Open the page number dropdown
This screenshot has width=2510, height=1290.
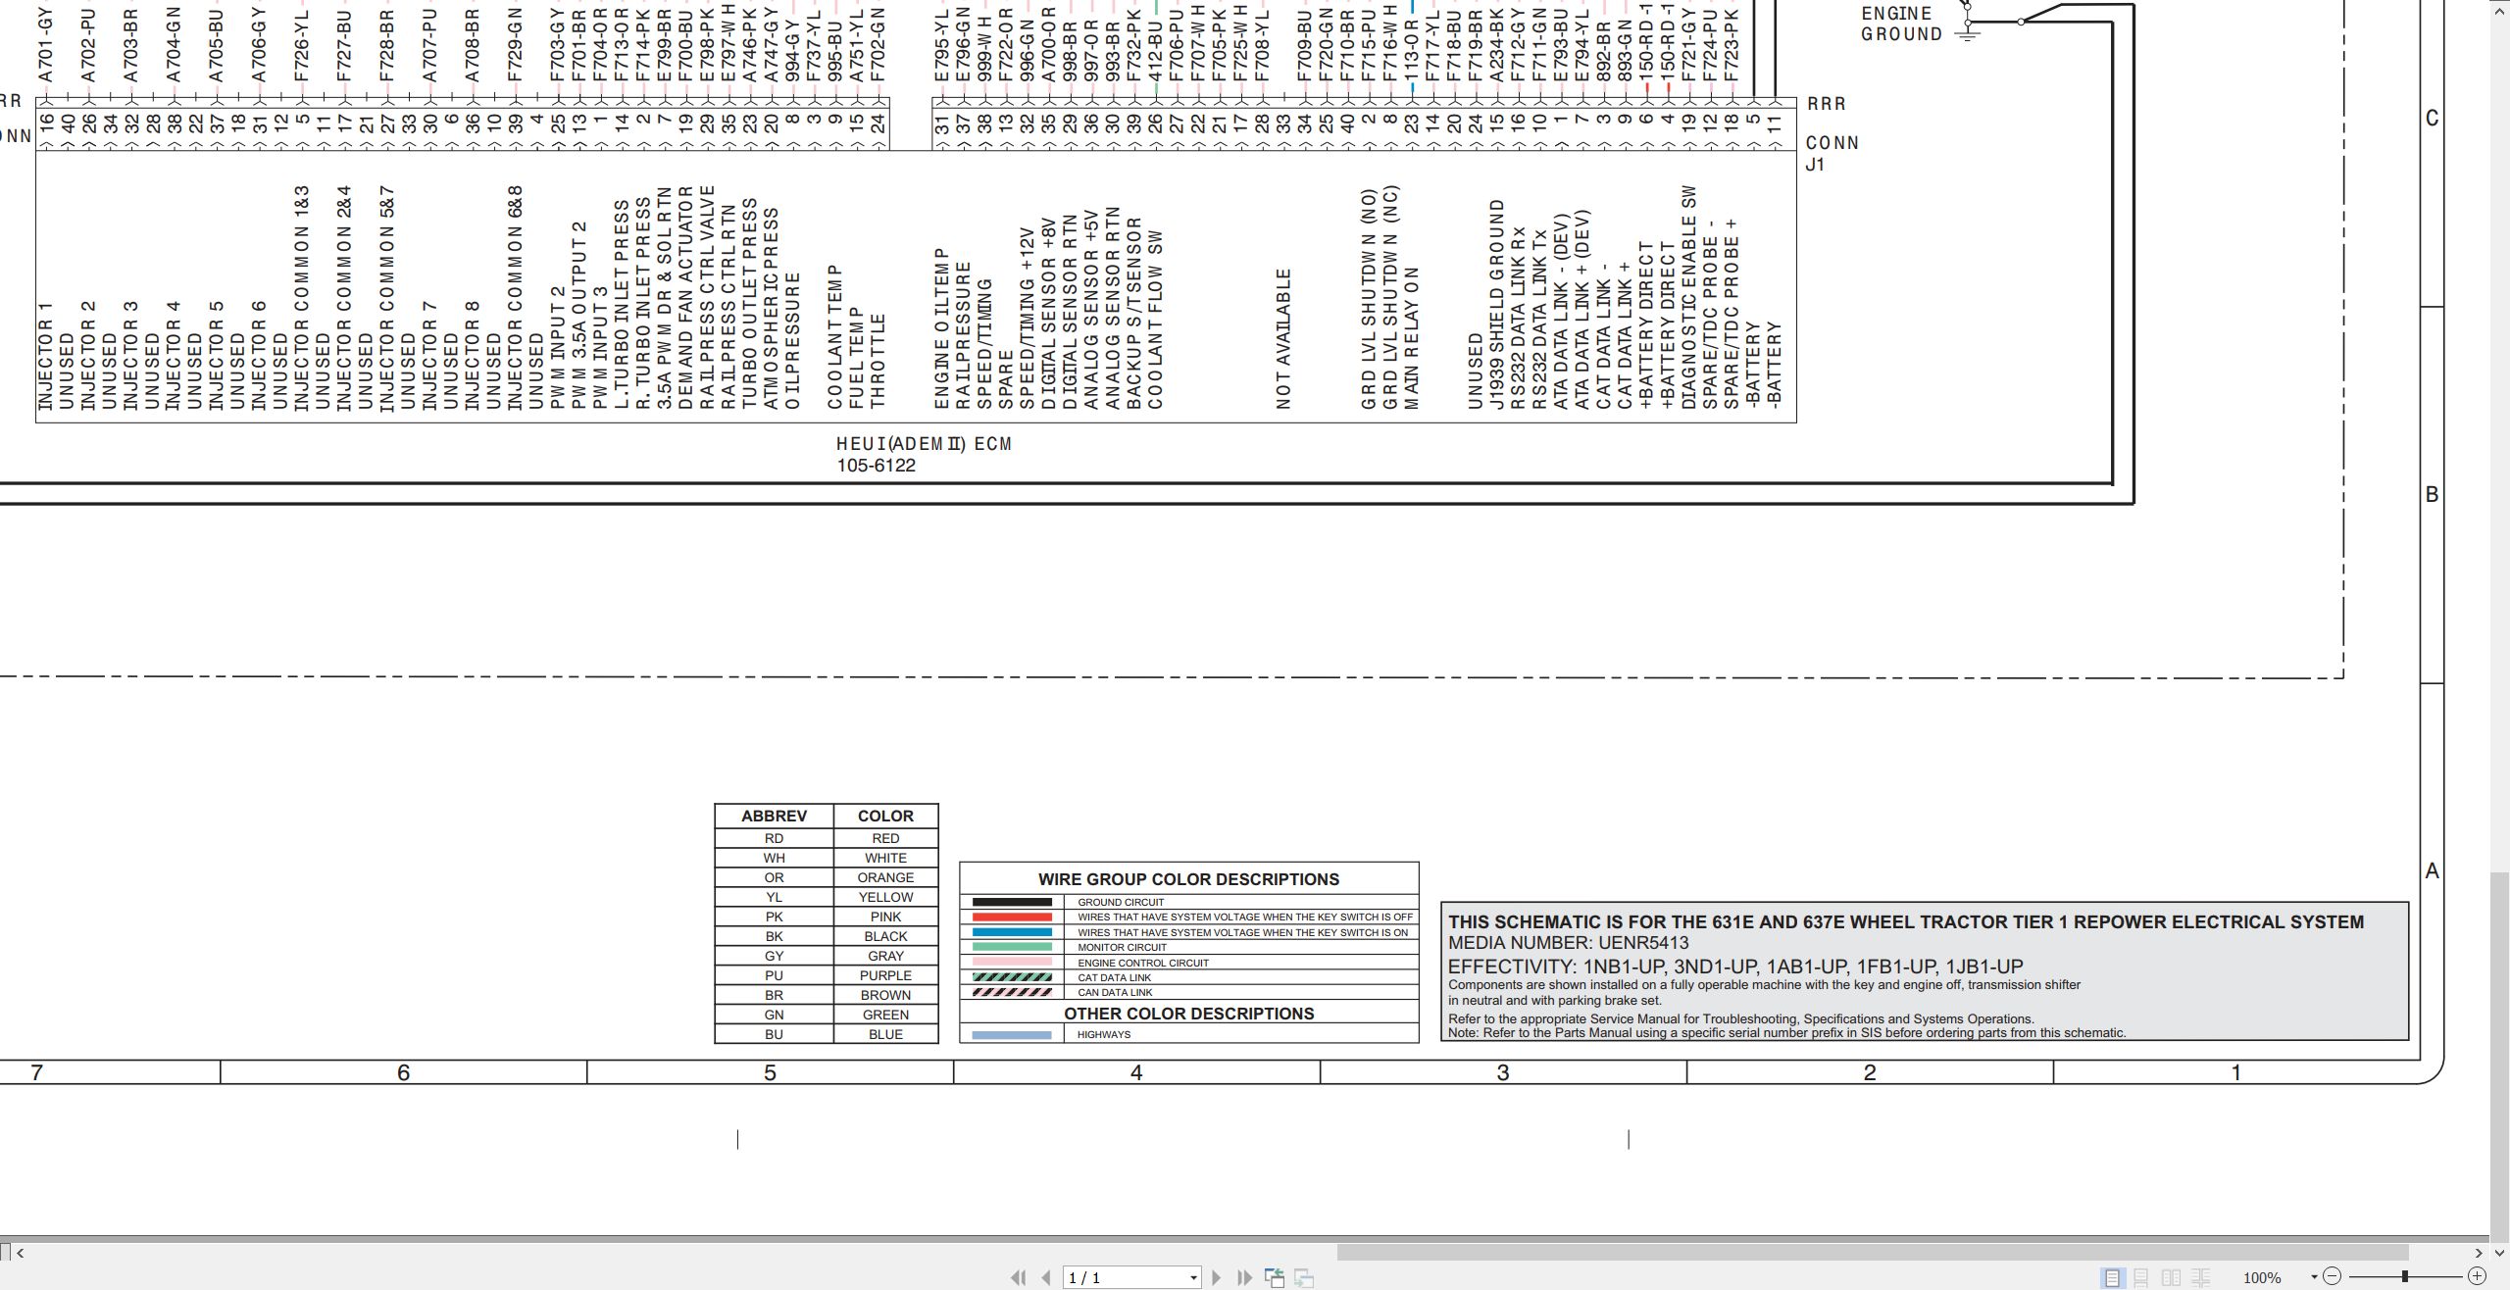click(1193, 1278)
